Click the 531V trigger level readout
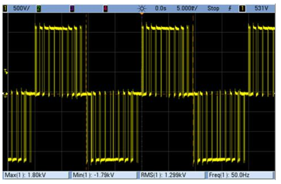The width and height of the screenshot is (281, 184). tap(261, 9)
